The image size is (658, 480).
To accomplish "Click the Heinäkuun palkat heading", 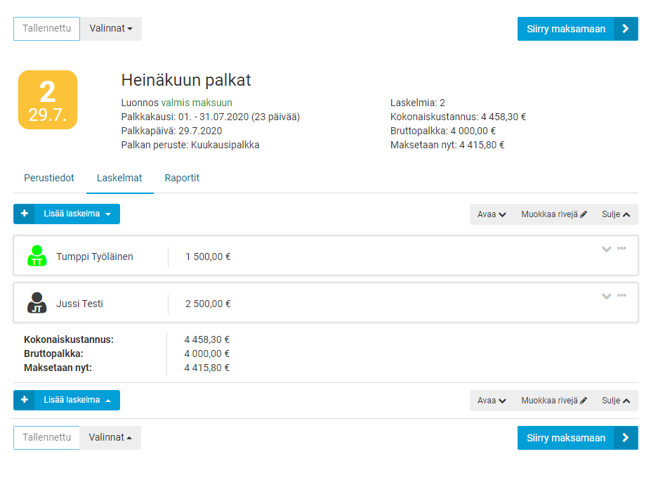I will pos(186,80).
